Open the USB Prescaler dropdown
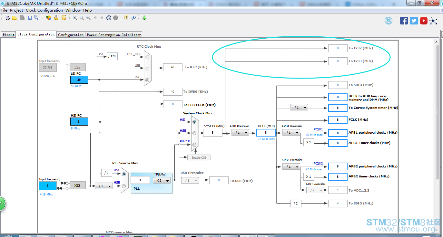The height and width of the screenshot is (237, 443). pyautogui.click(x=190, y=181)
